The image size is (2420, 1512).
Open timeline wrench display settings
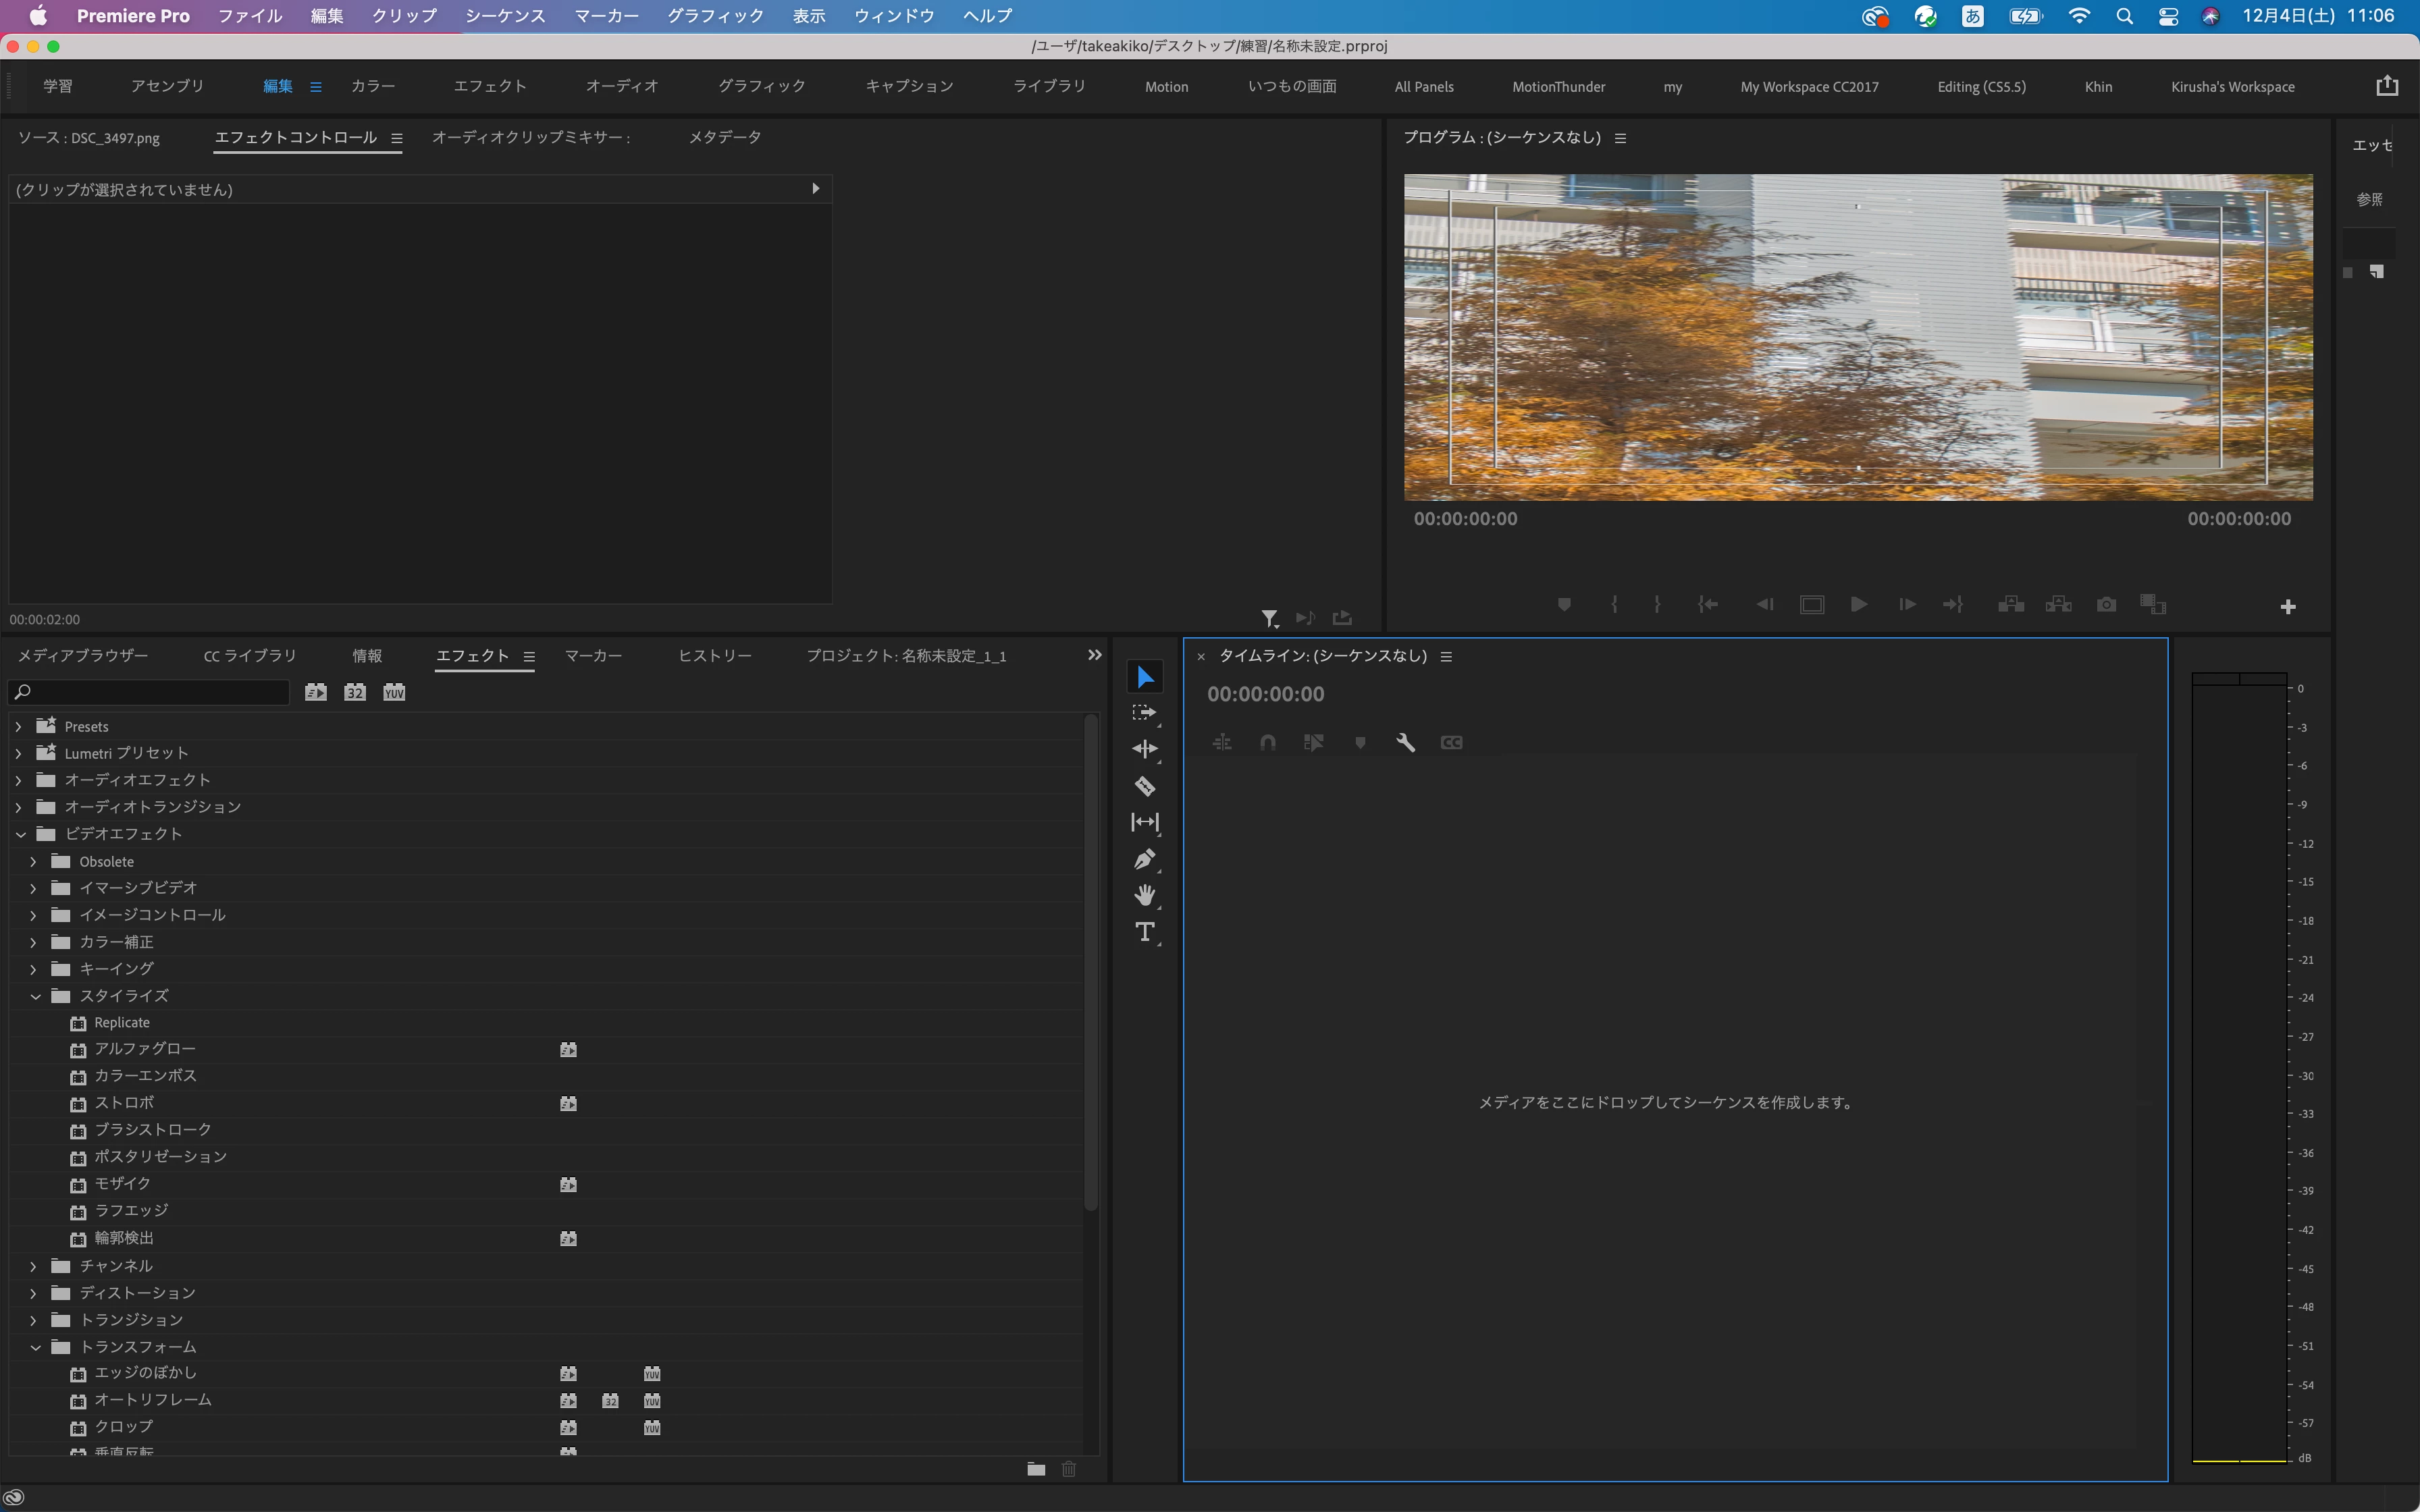1405,742
